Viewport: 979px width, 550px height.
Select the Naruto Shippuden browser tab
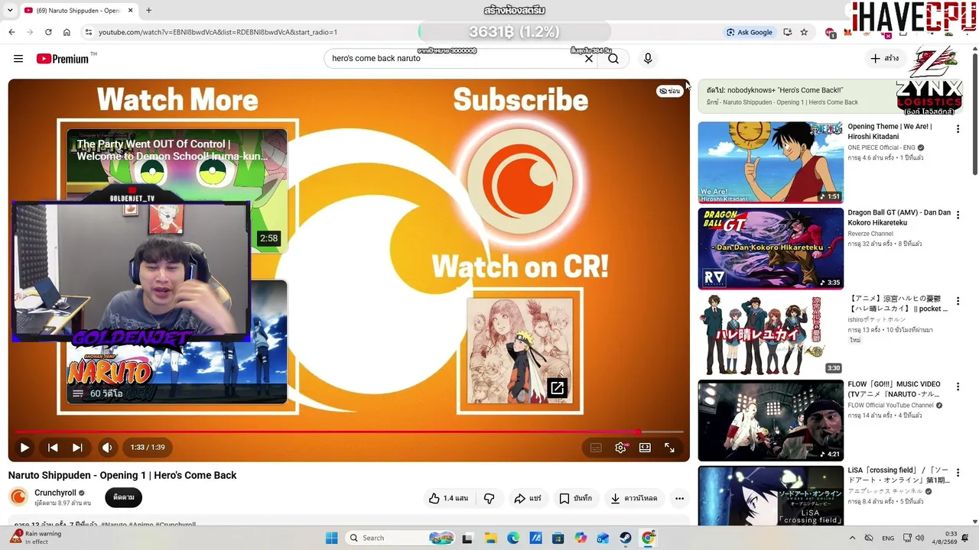coord(79,11)
